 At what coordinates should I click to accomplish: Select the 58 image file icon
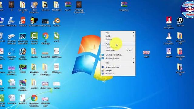pos(12,6)
